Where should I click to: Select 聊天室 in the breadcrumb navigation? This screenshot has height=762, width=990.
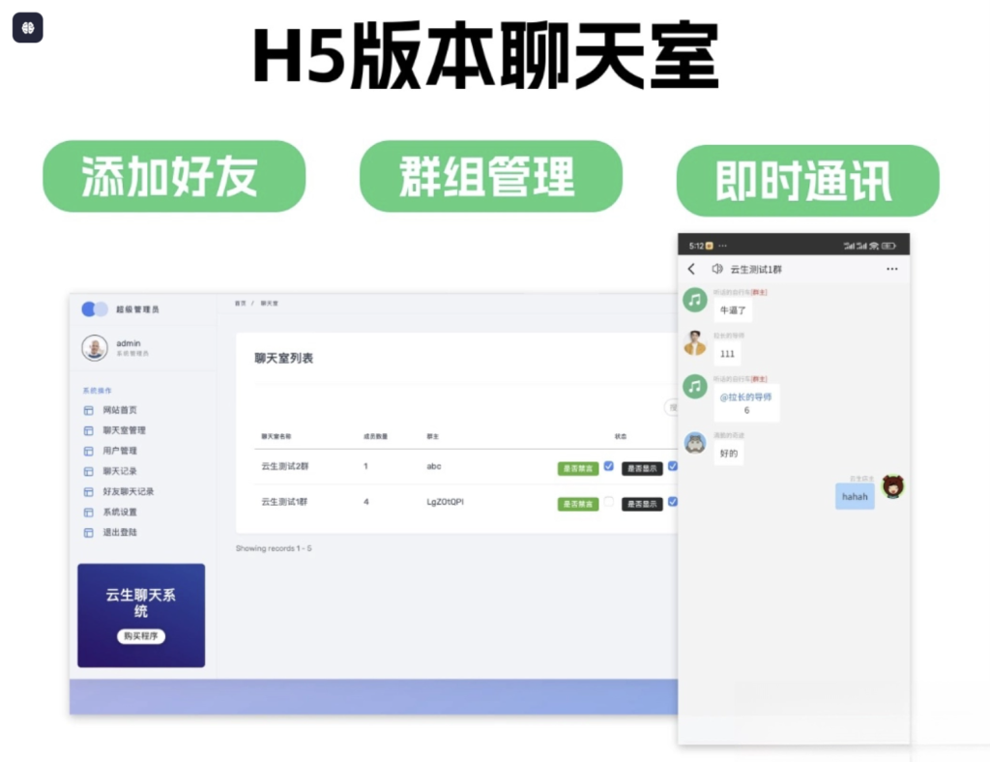tap(268, 301)
